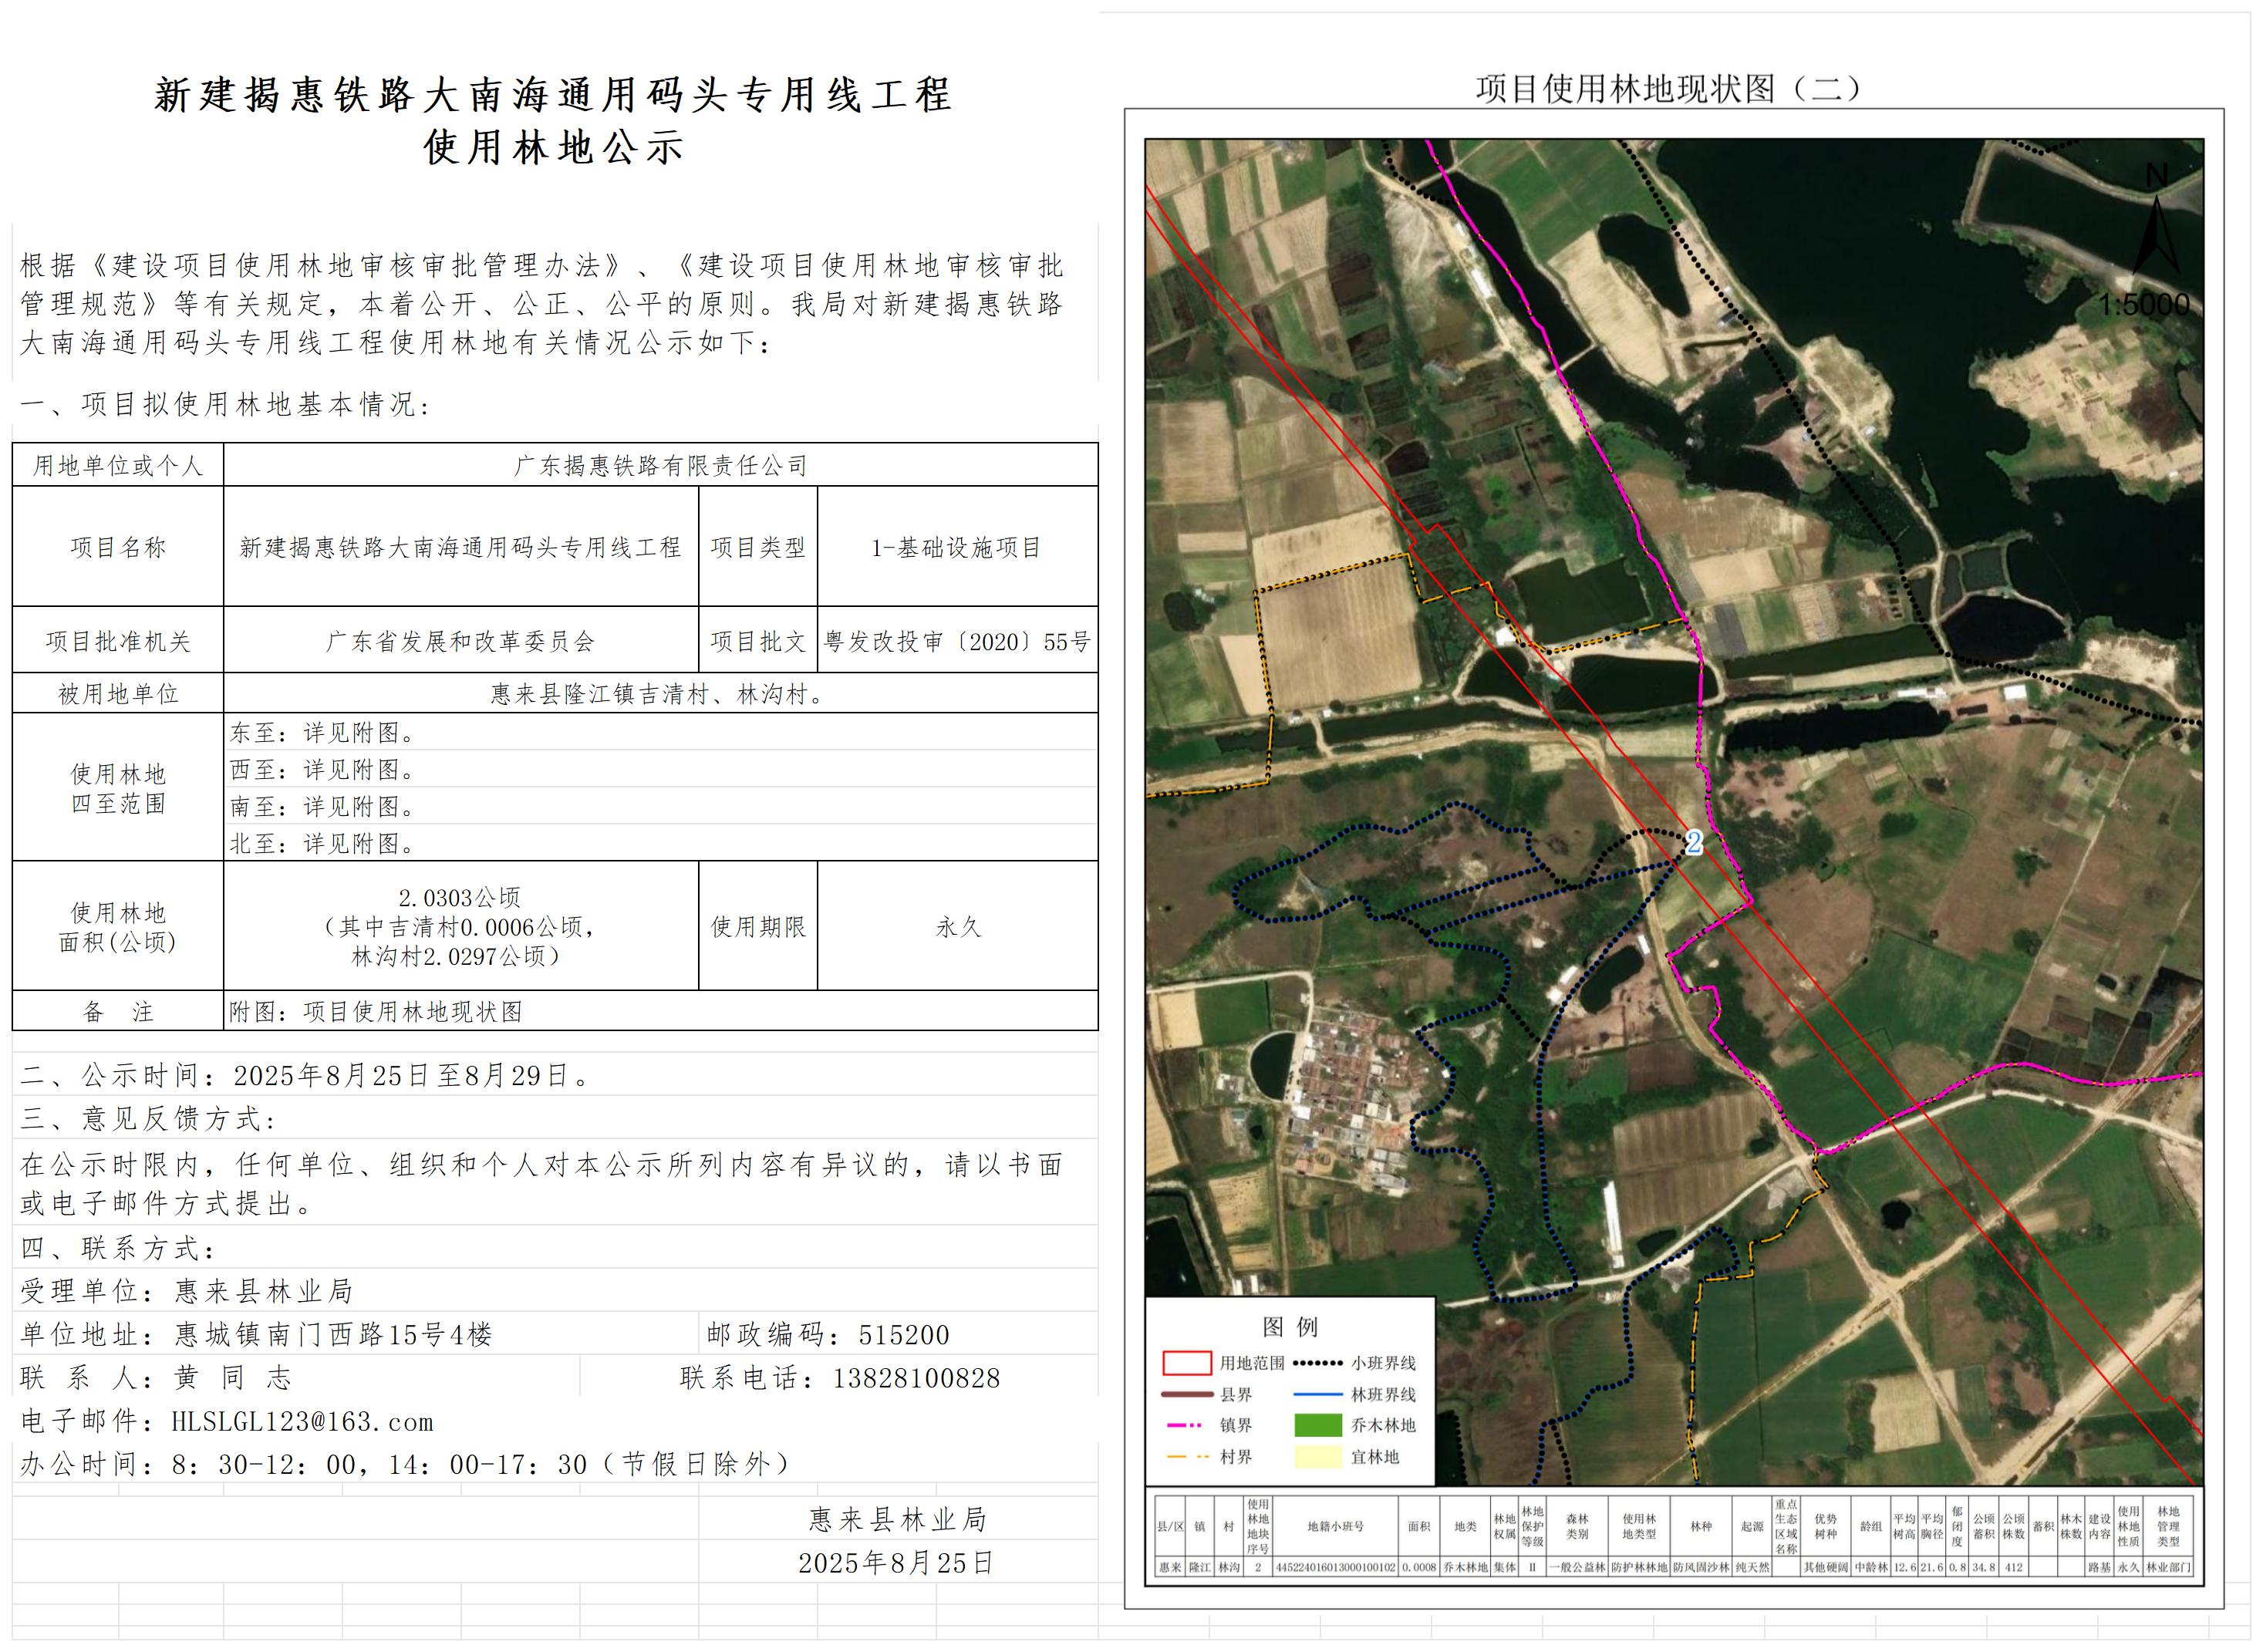Image resolution: width=2263 pixels, height=1652 pixels.
Task: Click the blue 林班界线 legend line
Action: [x=1317, y=1394]
